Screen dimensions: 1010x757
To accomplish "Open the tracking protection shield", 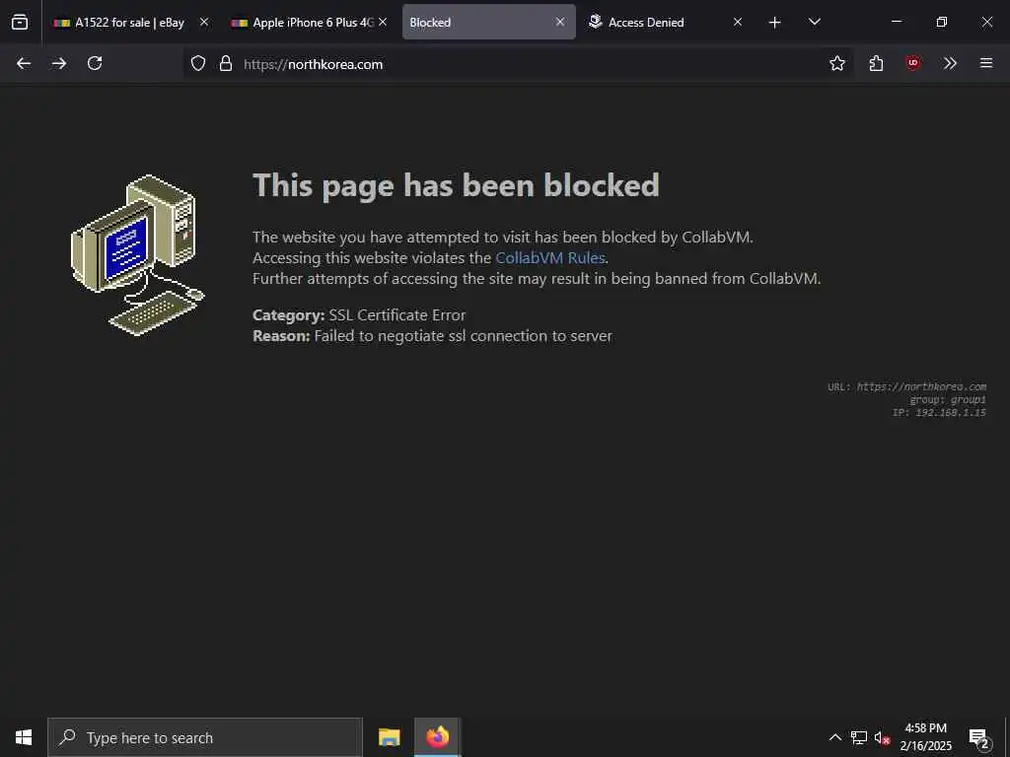I will (x=198, y=63).
